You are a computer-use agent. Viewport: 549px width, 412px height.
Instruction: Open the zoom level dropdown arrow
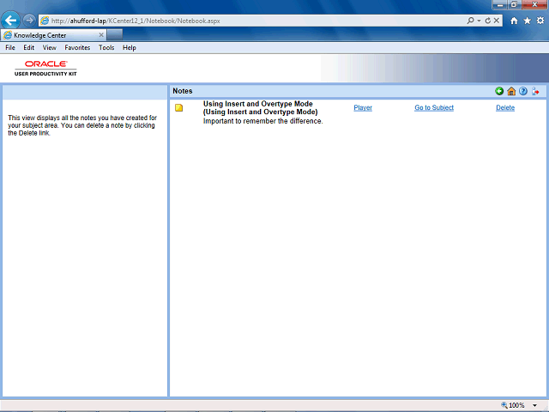(534, 405)
